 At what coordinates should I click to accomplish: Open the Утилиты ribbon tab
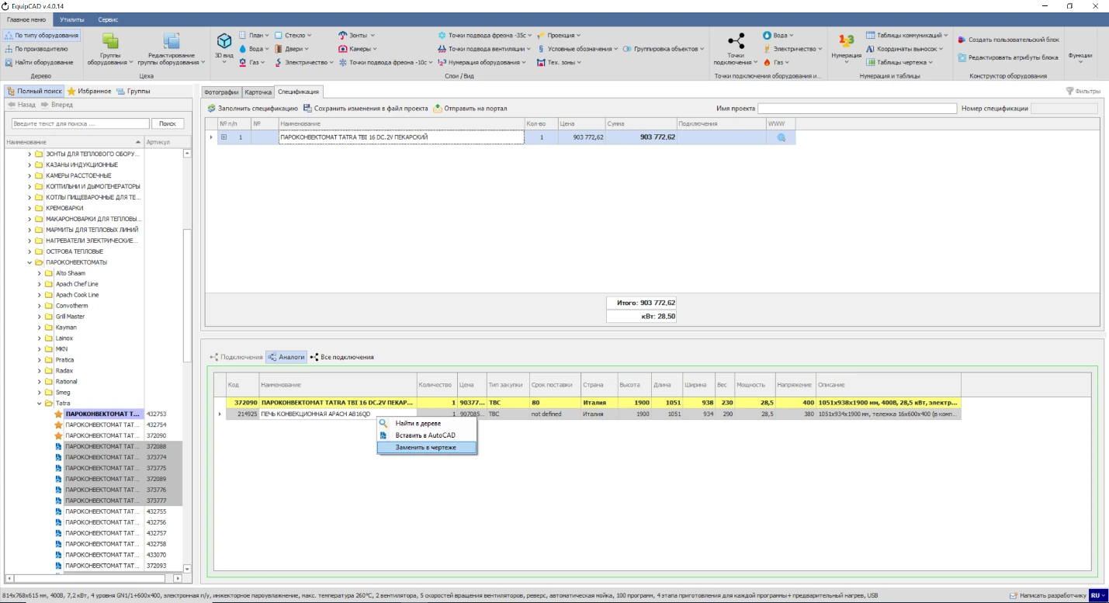click(x=72, y=19)
